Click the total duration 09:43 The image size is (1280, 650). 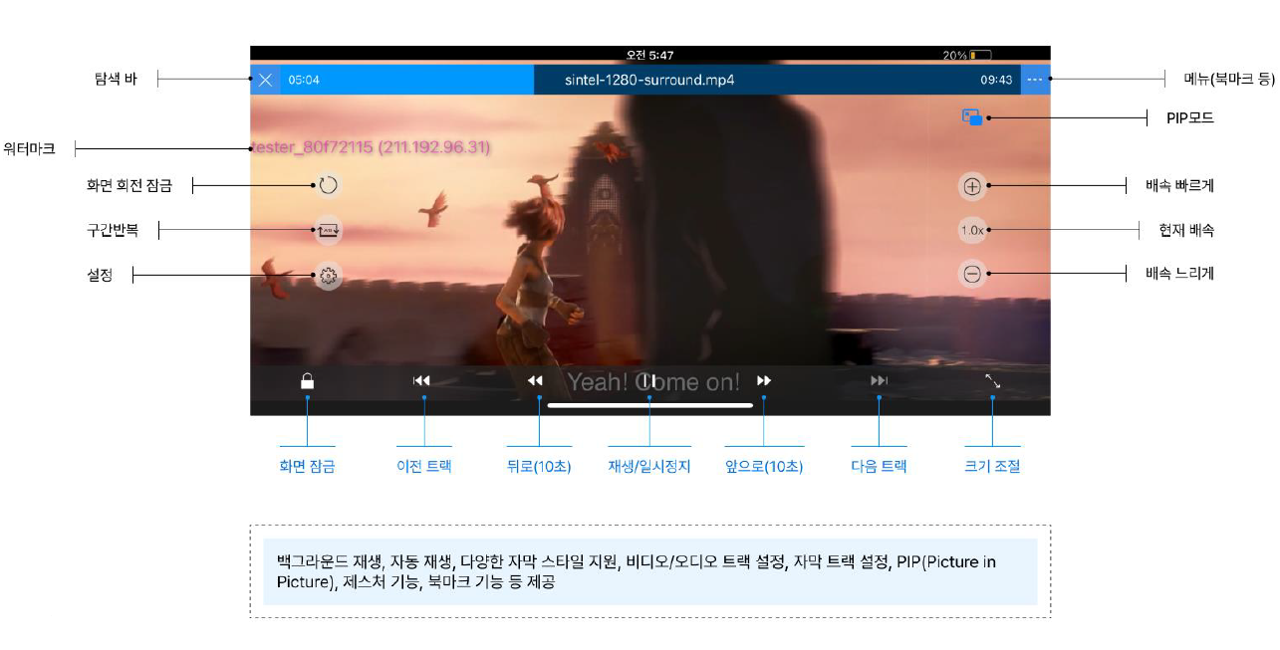[996, 80]
